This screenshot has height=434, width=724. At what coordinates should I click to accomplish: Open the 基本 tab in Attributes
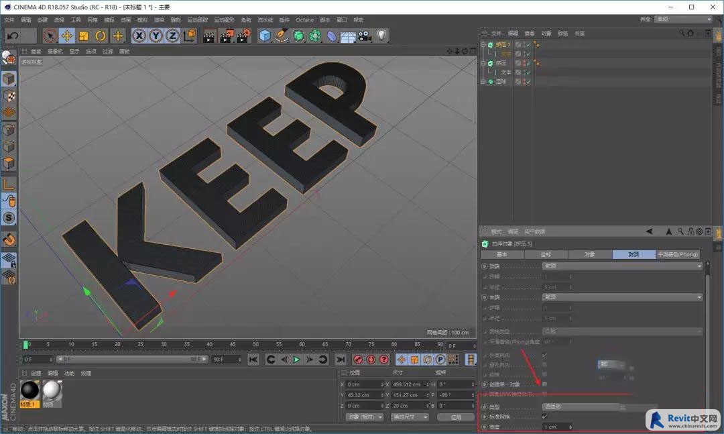(502, 254)
